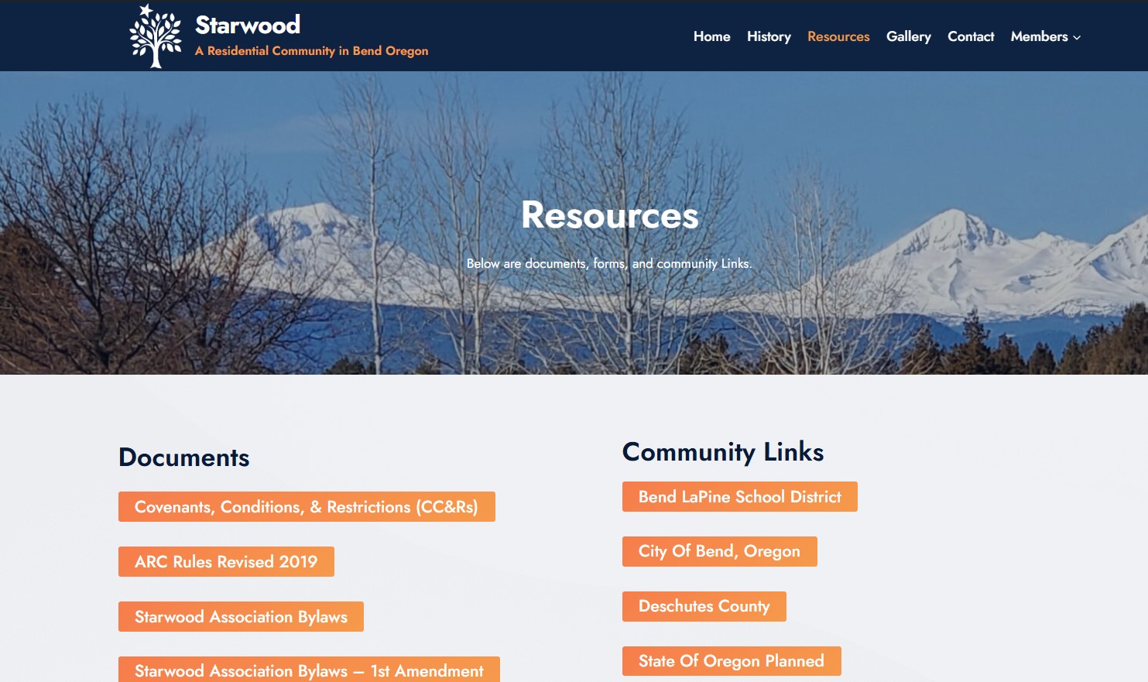Visit the City Of Bend, Oregon link
Image resolution: width=1148 pixels, height=682 pixels.
point(720,552)
